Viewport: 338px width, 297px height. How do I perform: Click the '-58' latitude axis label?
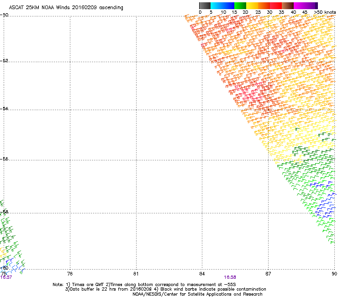coord(4,212)
